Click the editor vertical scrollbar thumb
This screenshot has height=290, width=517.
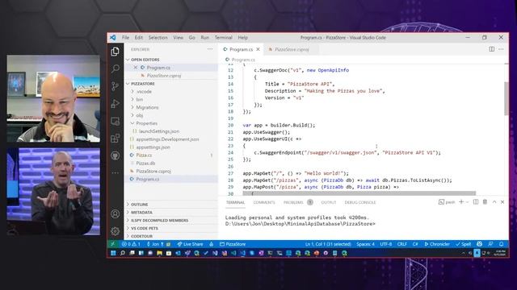pos(506,98)
